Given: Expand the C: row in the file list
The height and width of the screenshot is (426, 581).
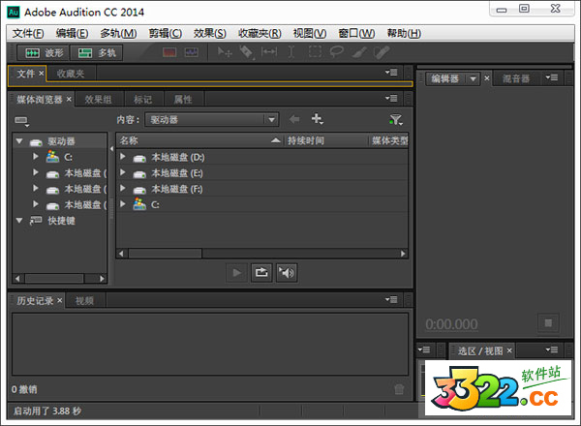Looking at the screenshot, I should tap(123, 203).
